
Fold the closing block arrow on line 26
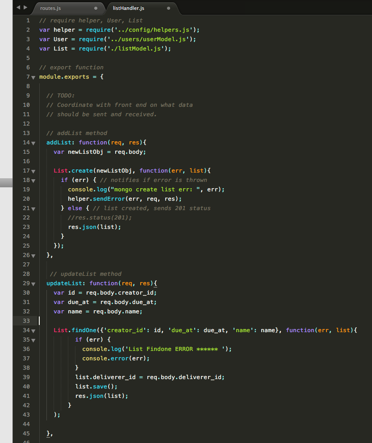click(33, 255)
